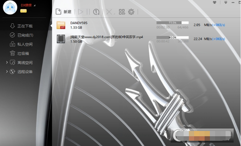Click the BT folder icon of DANDY595
Screen dimensions: 241x146
pos(61,25)
